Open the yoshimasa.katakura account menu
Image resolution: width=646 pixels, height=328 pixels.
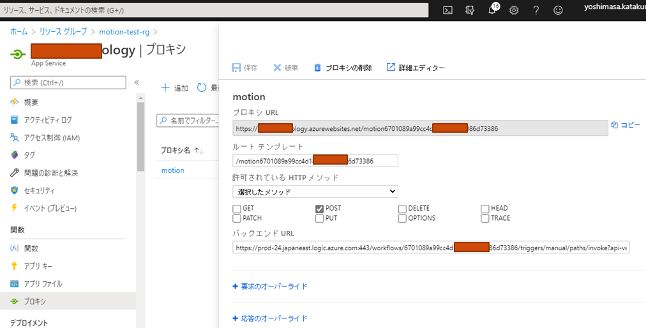(x=615, y=8)
